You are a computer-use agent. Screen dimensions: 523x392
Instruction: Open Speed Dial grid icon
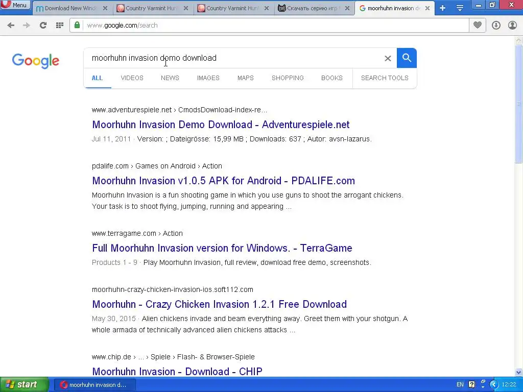(x=60, y=26)
